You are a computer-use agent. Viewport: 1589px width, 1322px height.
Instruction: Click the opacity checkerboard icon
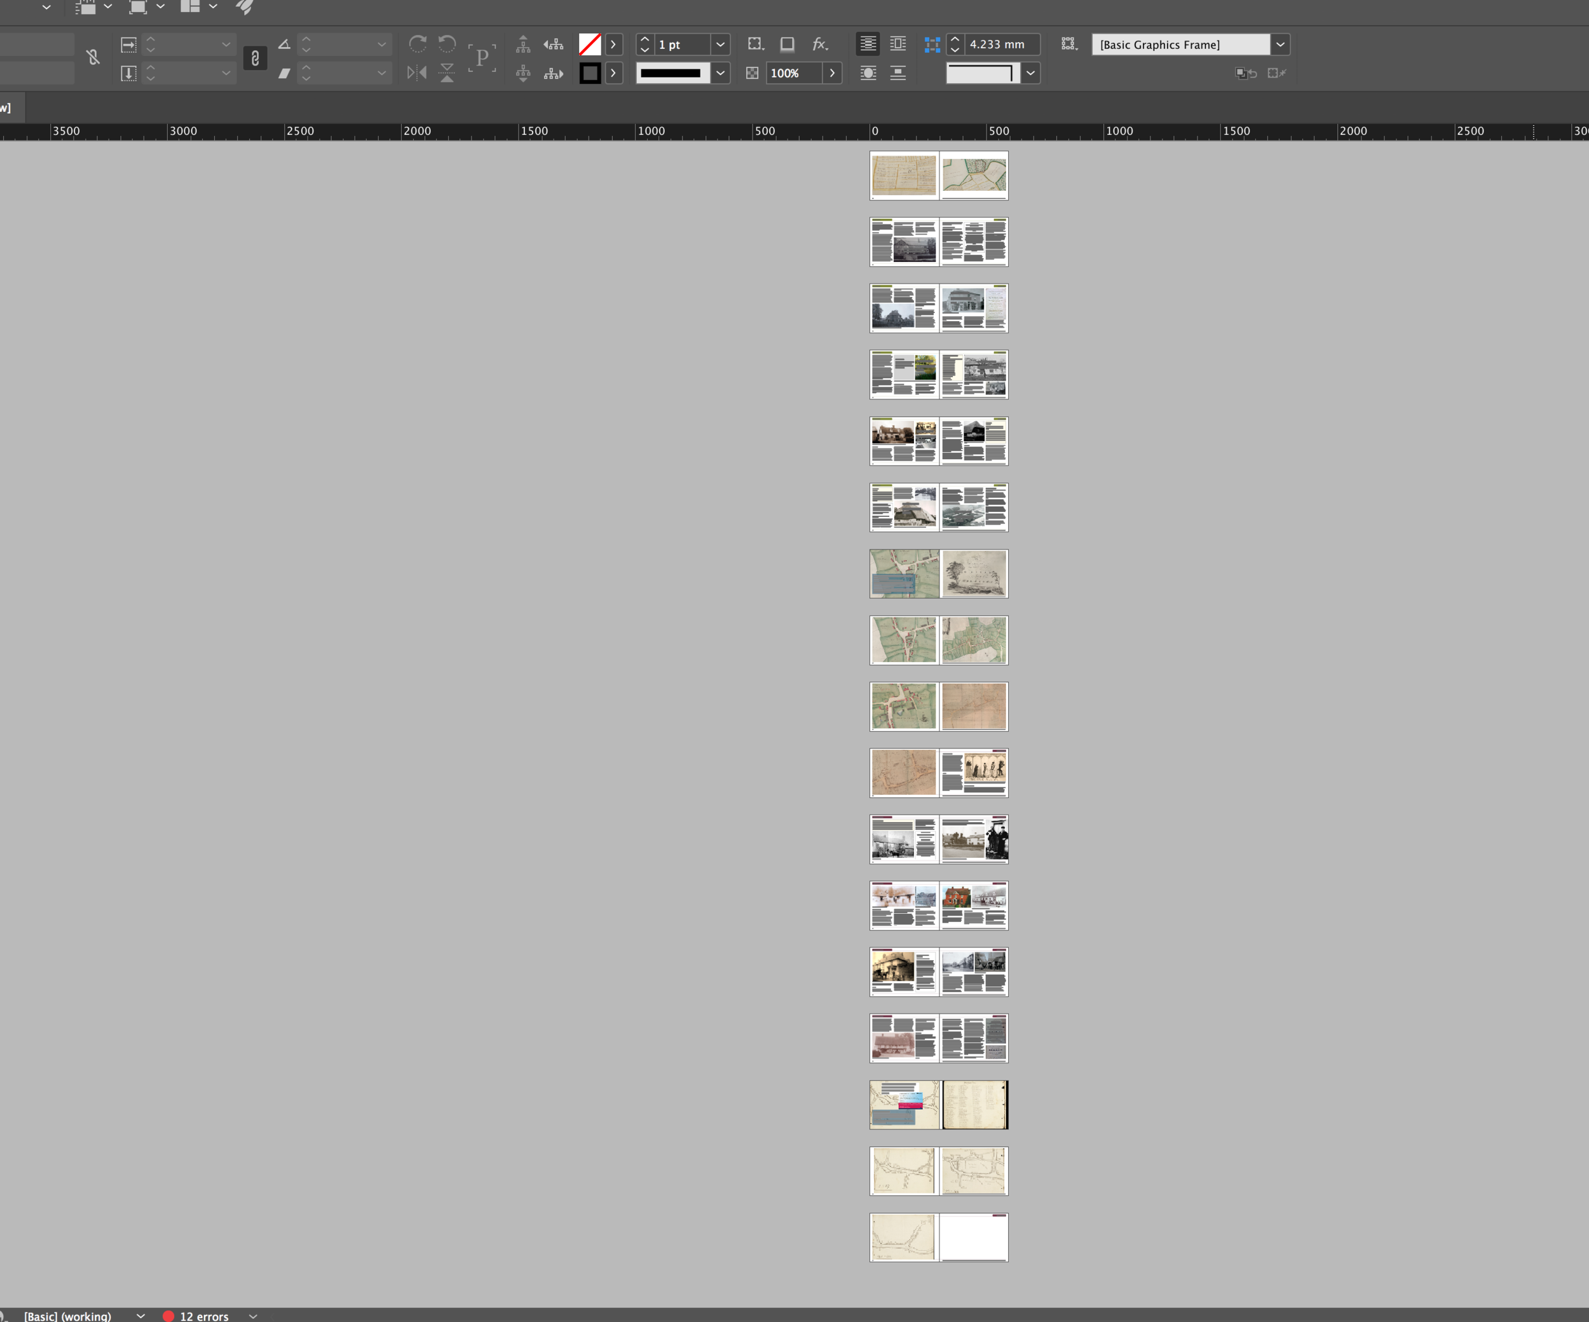point(752,74)
